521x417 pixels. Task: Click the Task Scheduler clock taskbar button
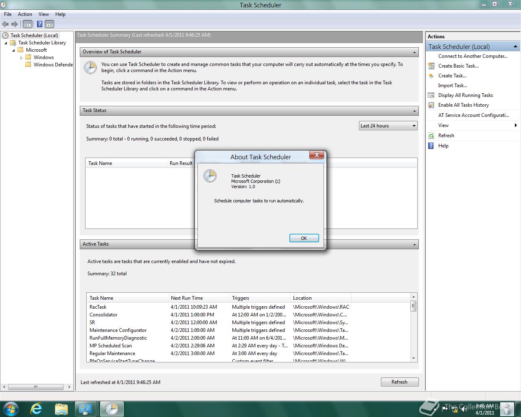pyautogui.click(x=112, y=409)
